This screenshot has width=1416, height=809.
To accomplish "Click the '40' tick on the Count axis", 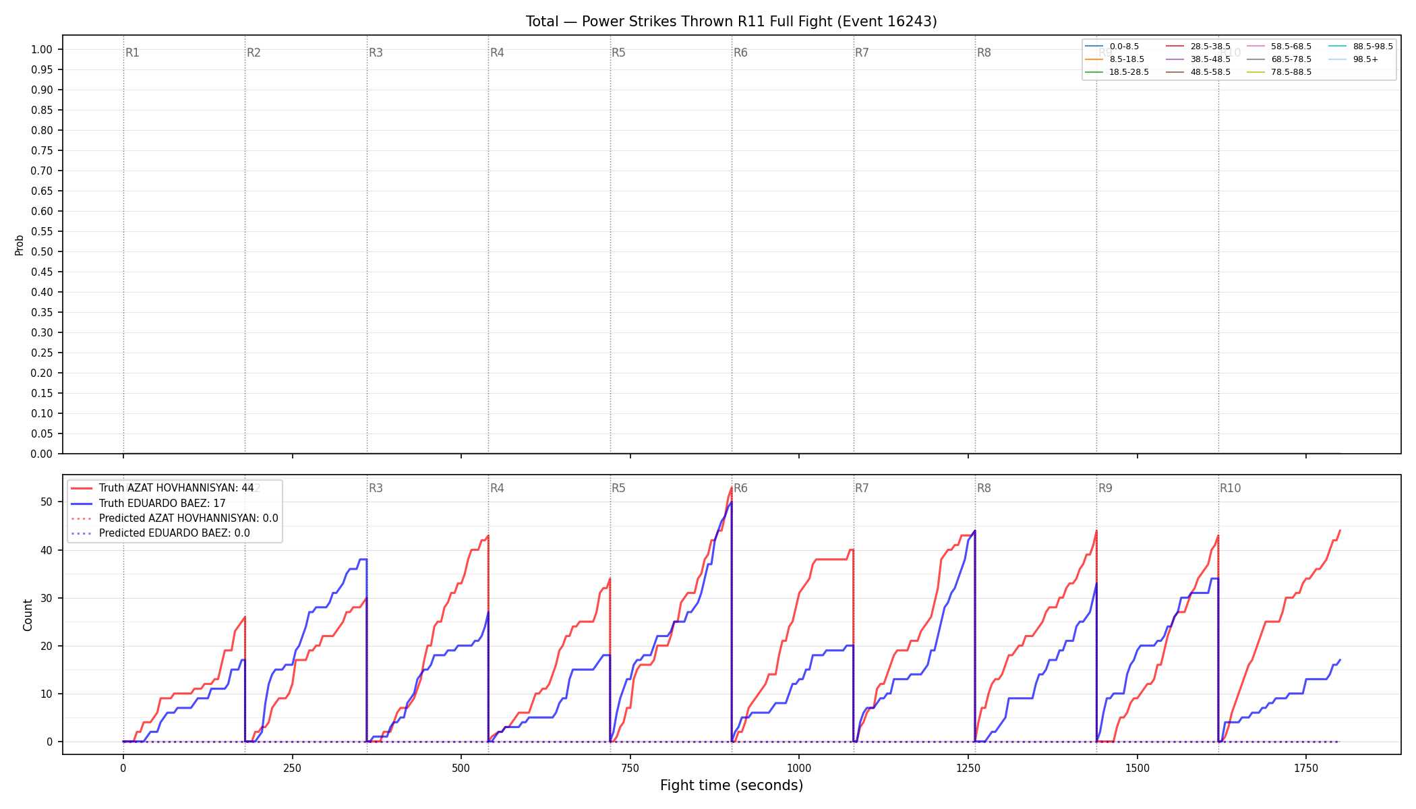I will [x=46, y=550].
